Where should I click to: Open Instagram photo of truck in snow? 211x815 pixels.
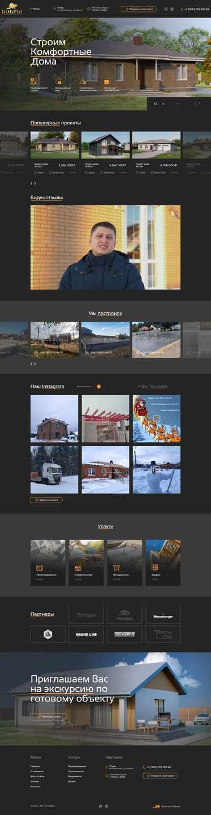54,469
